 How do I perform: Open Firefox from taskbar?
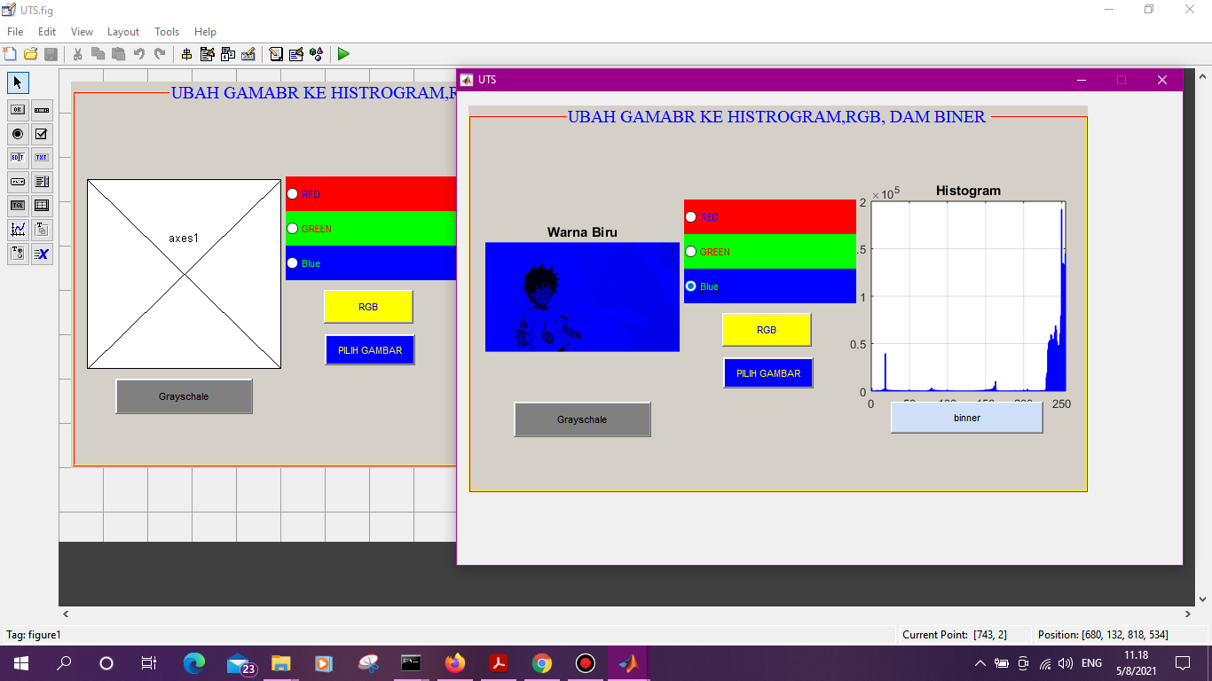coord(455,663)
